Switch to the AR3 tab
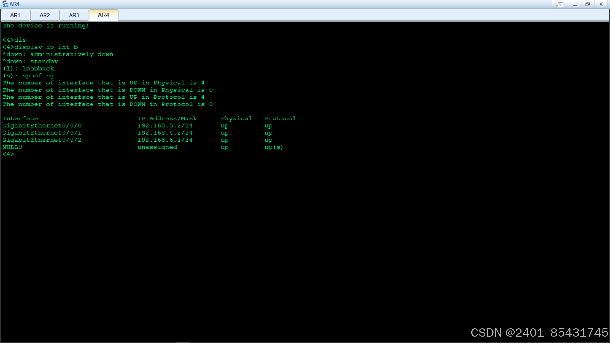Viewport: 610px width, 343px height. pyautogui.click(x=74, y=15)
